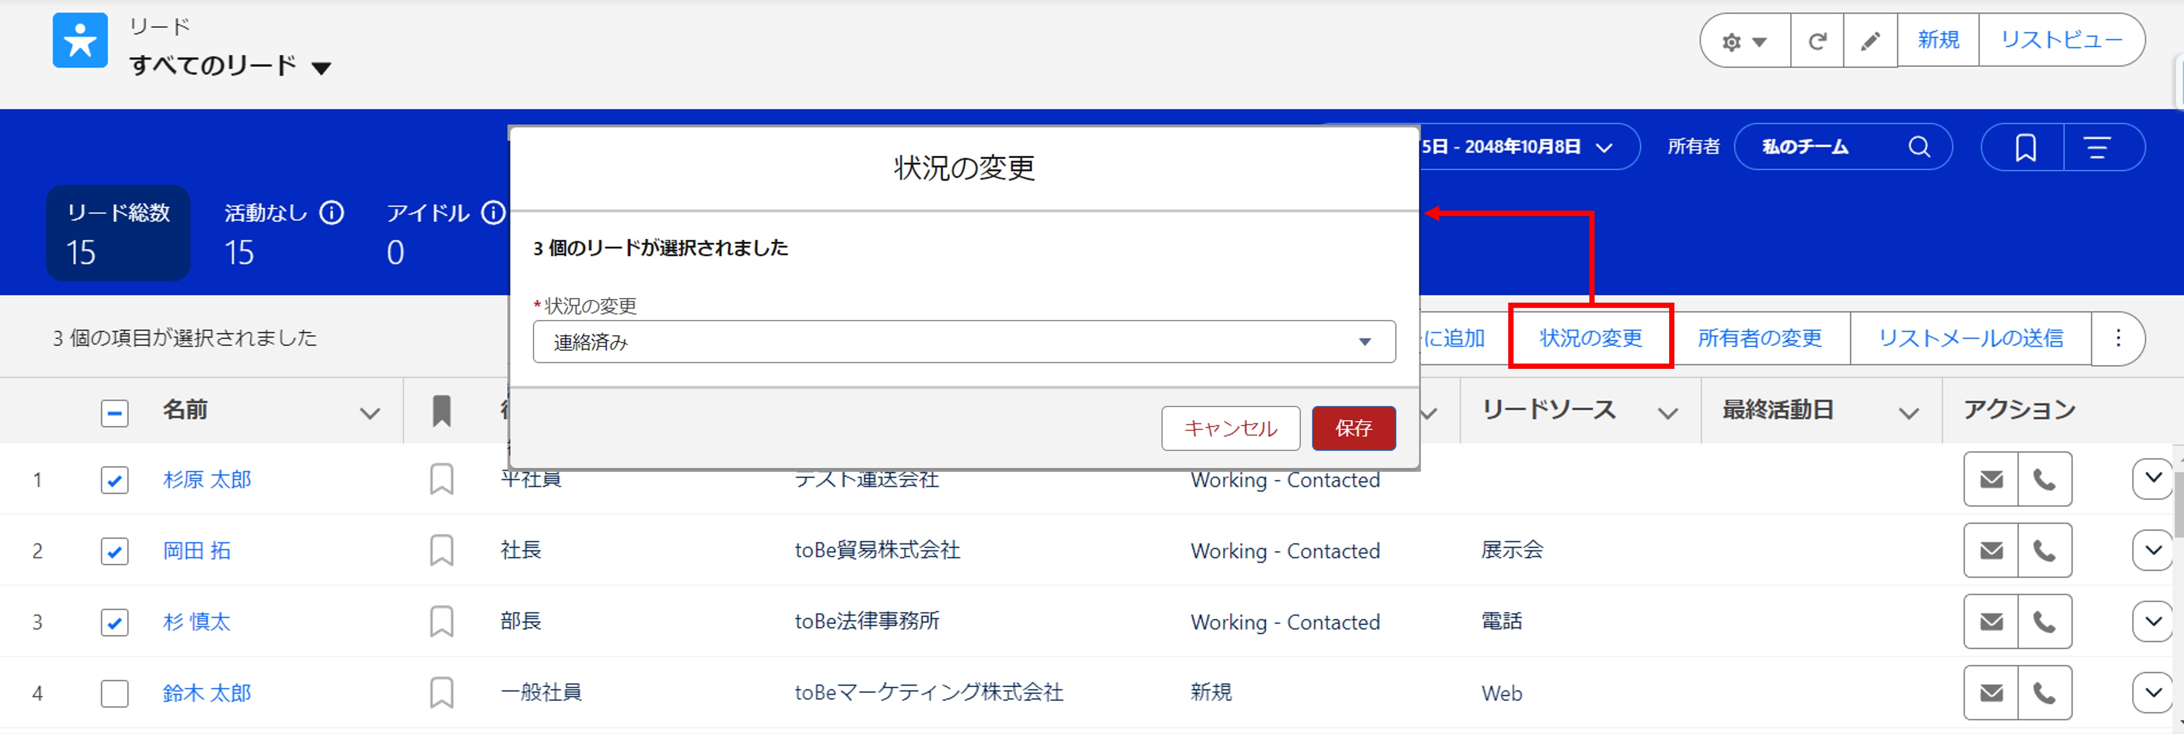The image size is (2184, 734).
Task: Click the pencil edit list icon
Action: point(1870,40)
